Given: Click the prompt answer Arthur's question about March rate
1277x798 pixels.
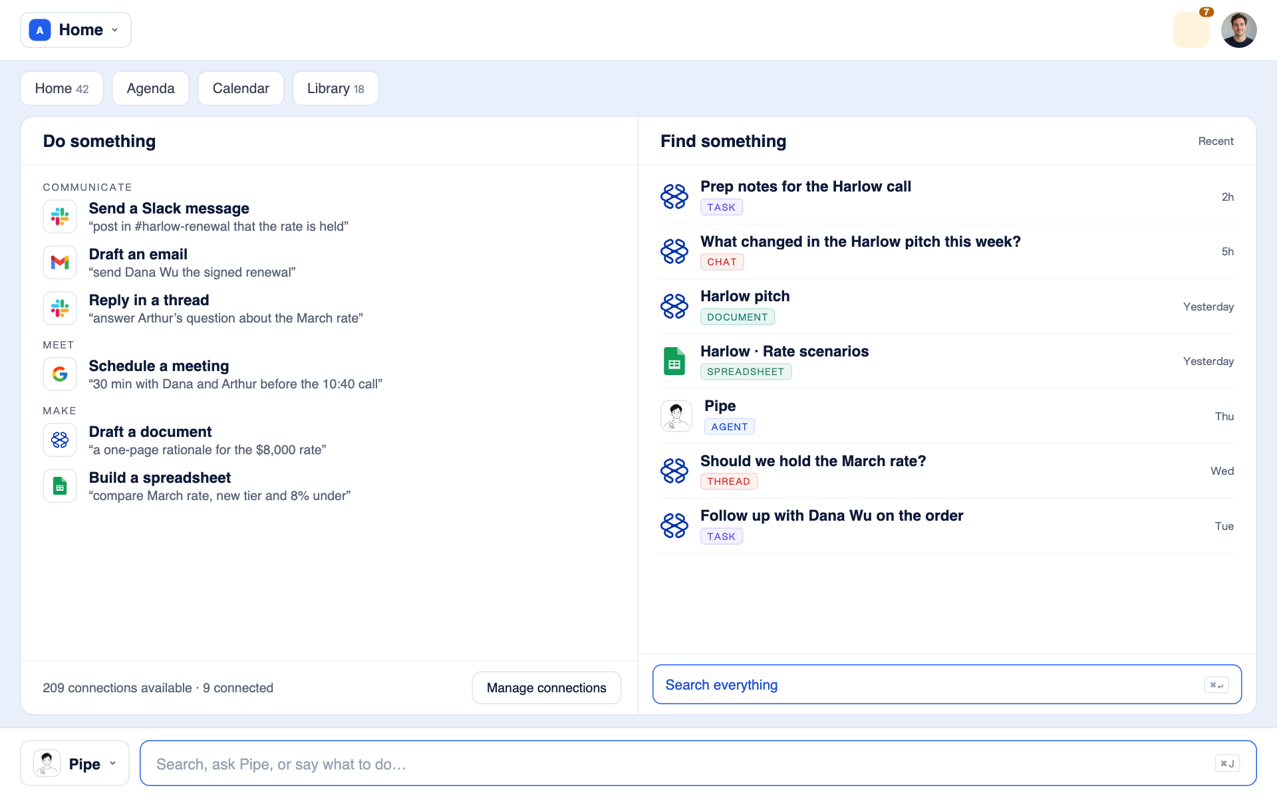Looking at the screenshot, I should coord(226,318).
